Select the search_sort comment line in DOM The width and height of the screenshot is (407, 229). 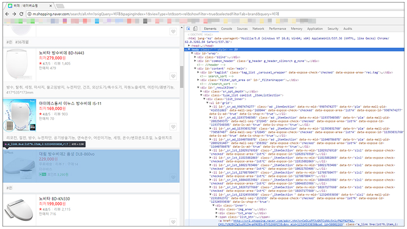[x=217, y=76]
